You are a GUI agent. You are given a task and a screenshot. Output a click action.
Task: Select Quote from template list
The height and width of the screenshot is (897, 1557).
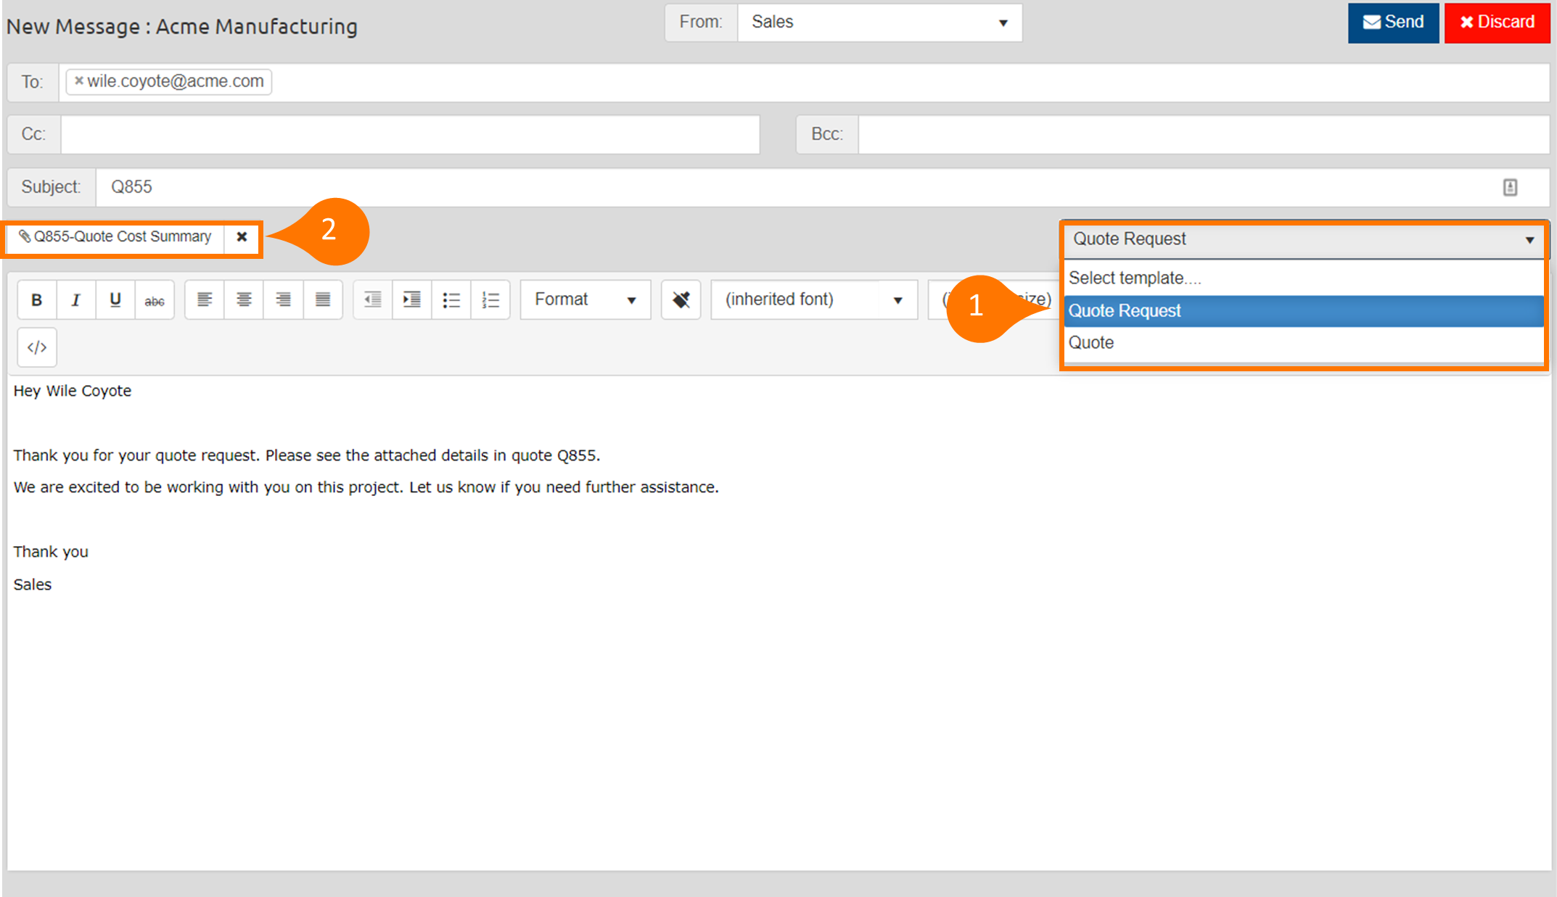1090,342
